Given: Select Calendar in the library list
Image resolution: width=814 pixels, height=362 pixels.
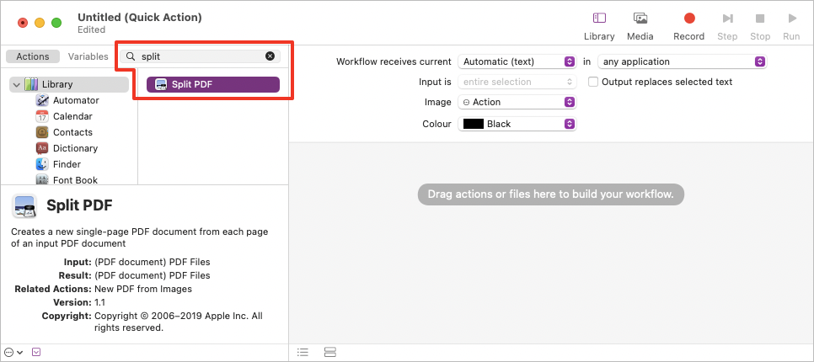Looking at the screenshot, I should coord(72,116).
